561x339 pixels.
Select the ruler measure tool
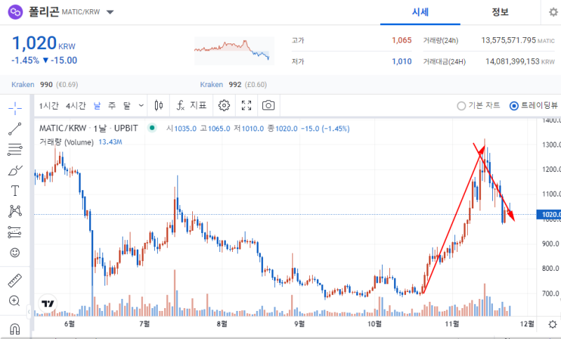[x=15, y=280]
